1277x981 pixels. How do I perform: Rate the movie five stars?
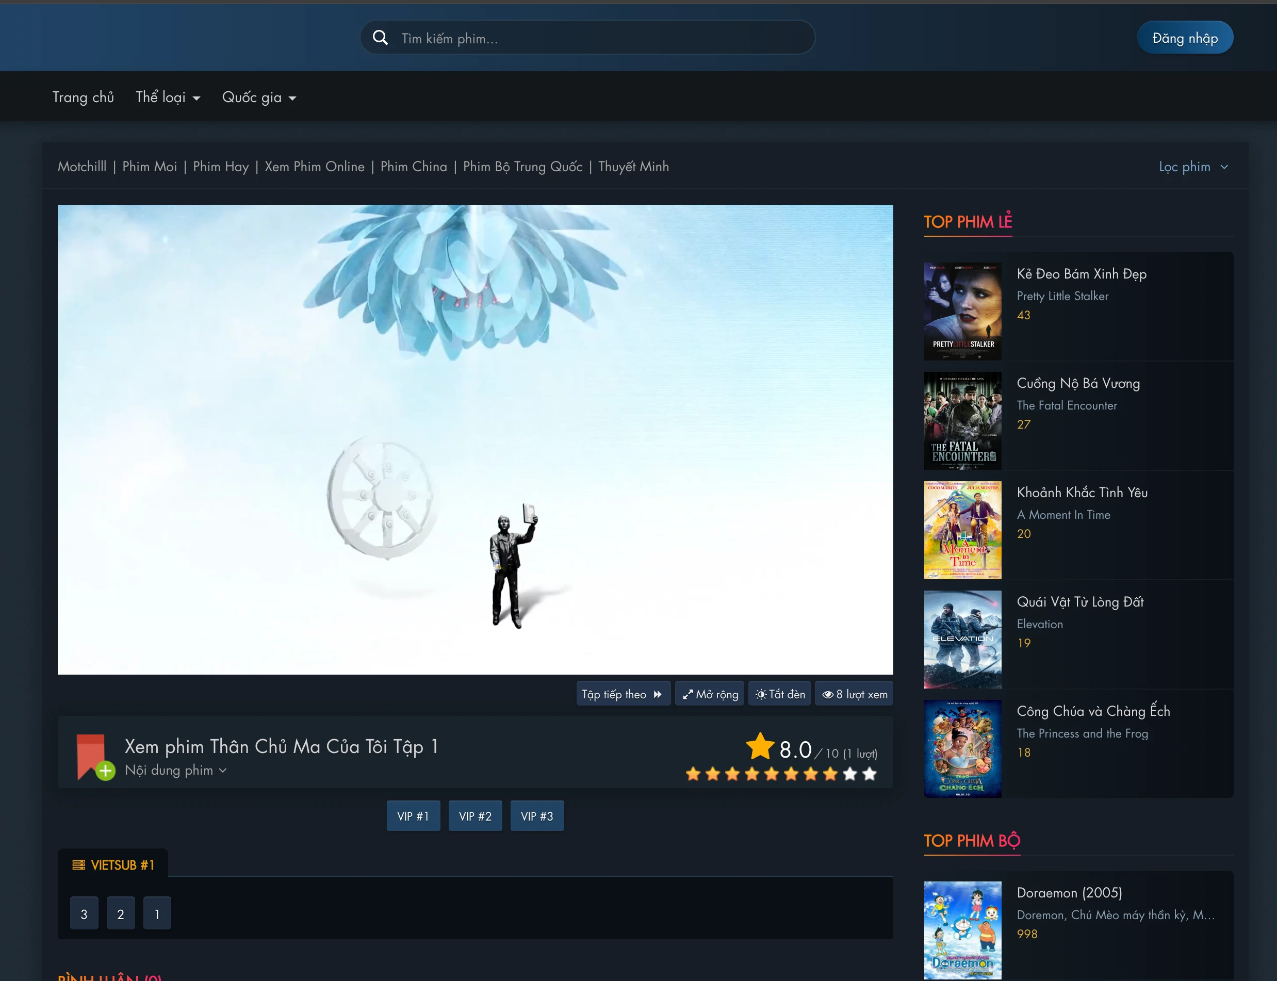(772, 774)
